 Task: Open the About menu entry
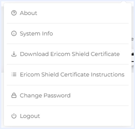[x=67, y=13]
